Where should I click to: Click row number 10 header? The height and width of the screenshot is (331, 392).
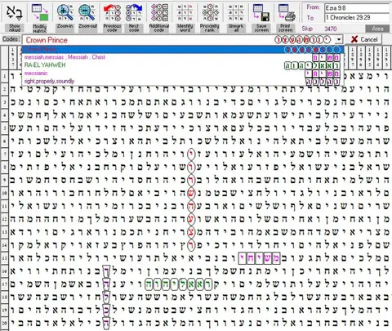5,193
